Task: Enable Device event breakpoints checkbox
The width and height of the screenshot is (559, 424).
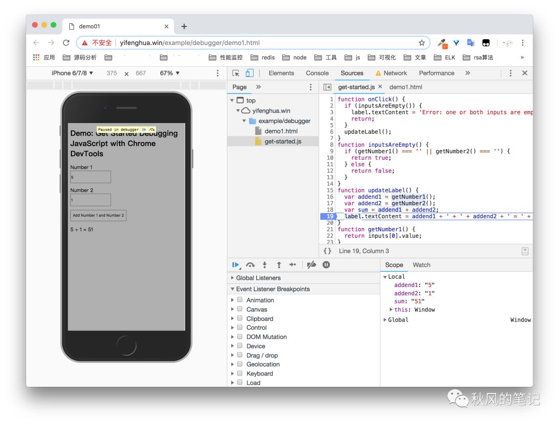Action: [x=240, y=346]
